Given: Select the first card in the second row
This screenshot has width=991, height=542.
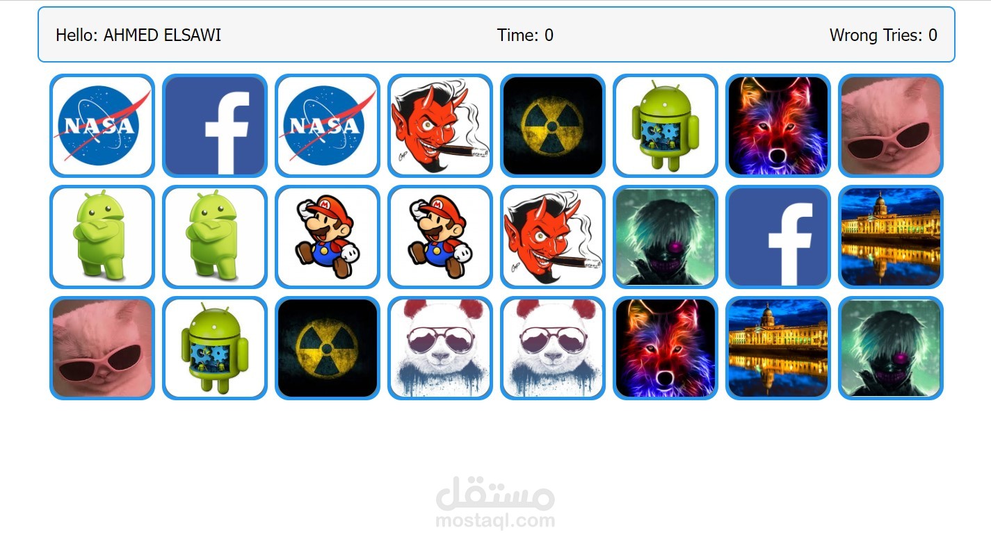Looking at the screenshot, I should point(102,237).
